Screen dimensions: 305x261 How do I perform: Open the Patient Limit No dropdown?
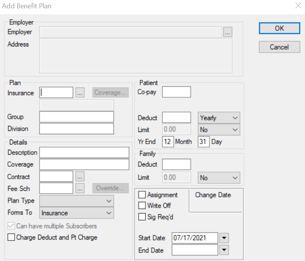pos(219,130)
